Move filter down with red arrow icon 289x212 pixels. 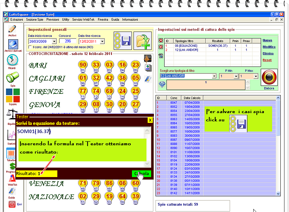coord(161,47)
